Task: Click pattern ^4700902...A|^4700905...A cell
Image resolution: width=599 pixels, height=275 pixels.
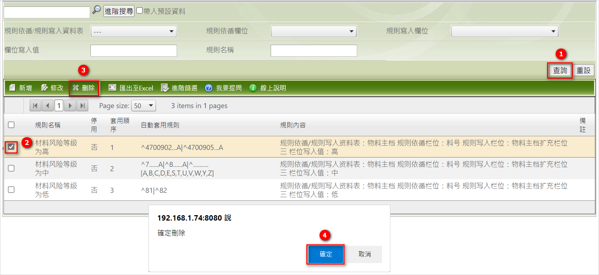Action: 182,147
